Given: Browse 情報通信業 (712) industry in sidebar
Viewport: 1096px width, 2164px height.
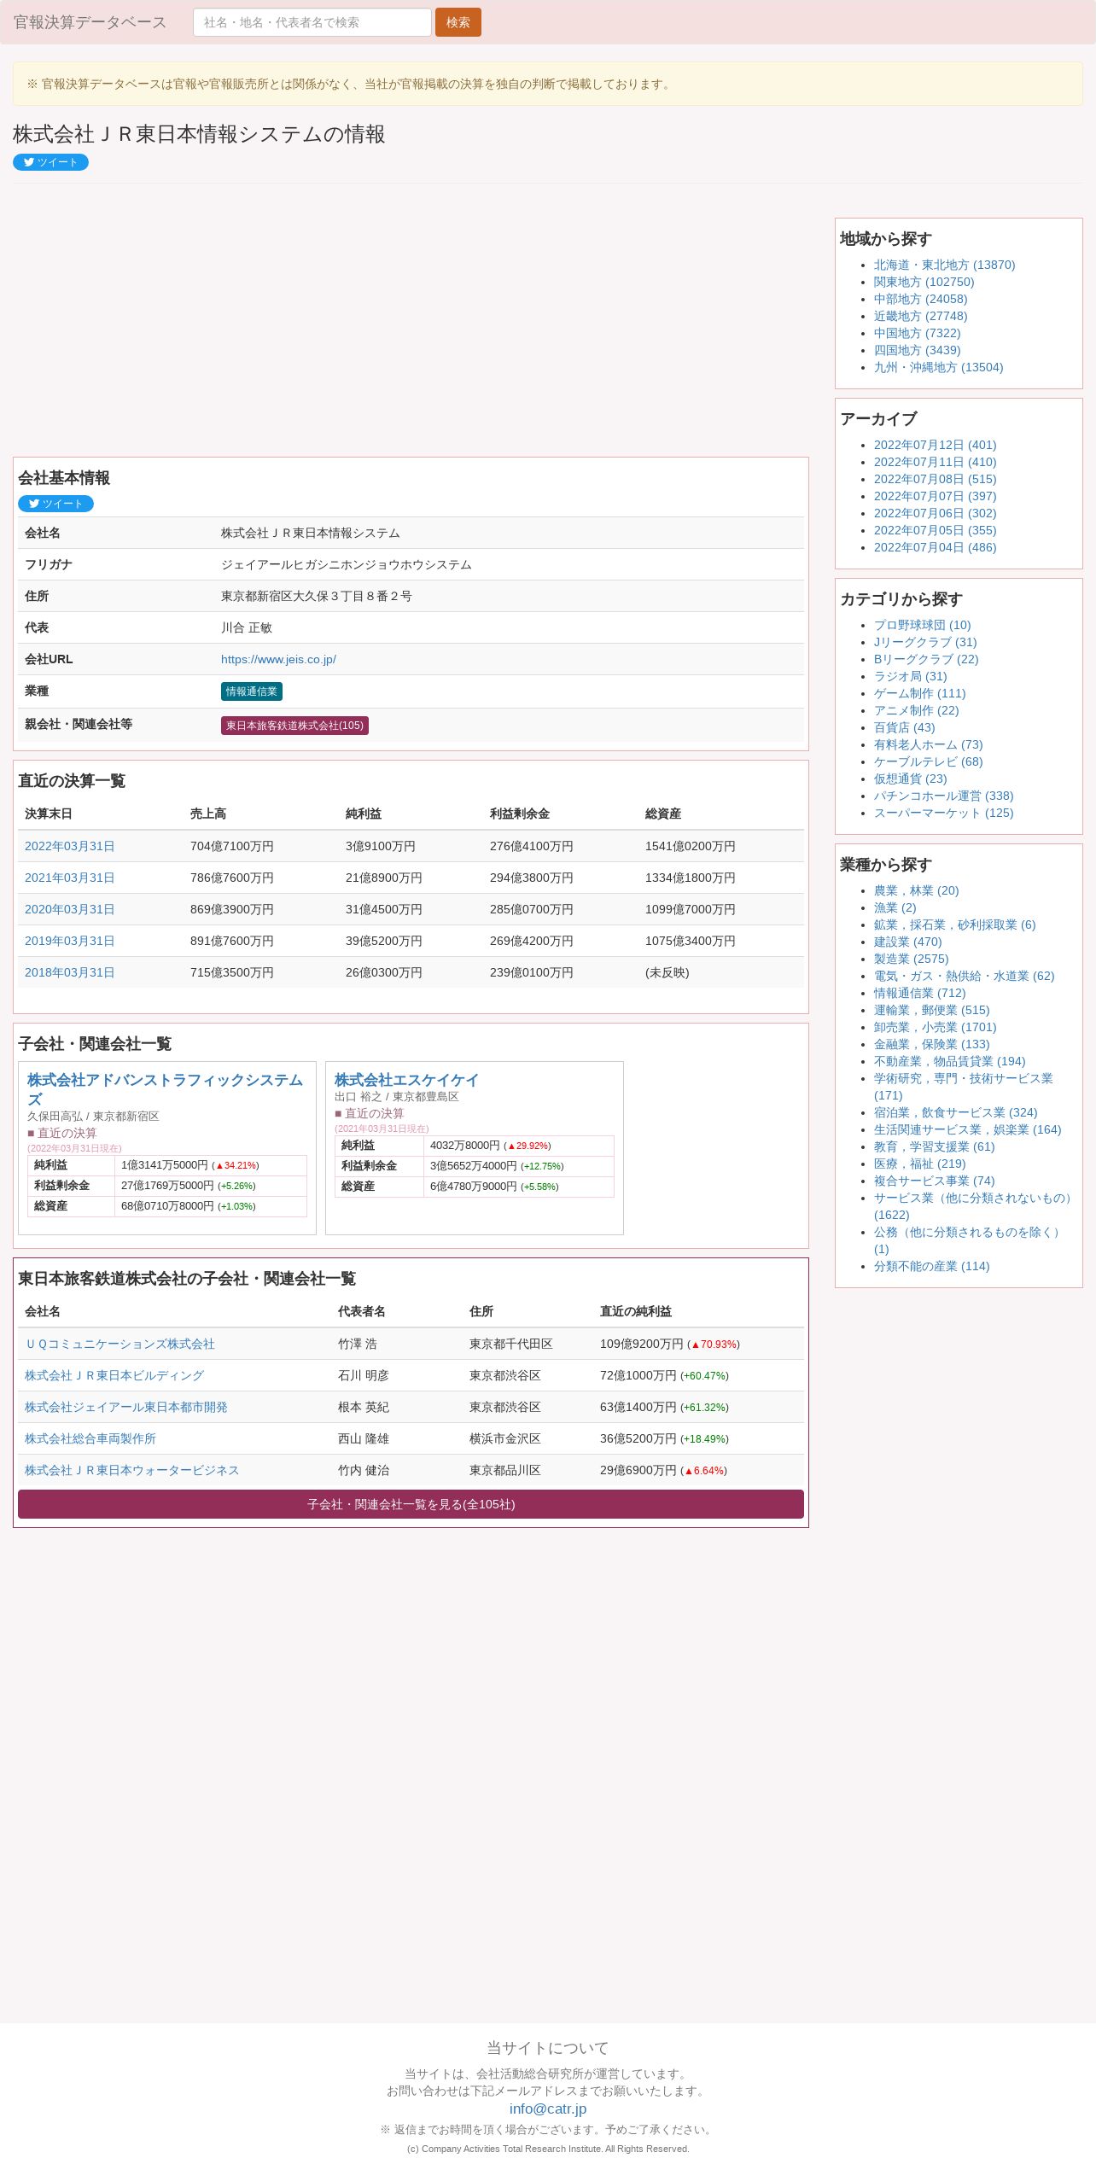Looking at the screenshot, I should pos(919,993).
